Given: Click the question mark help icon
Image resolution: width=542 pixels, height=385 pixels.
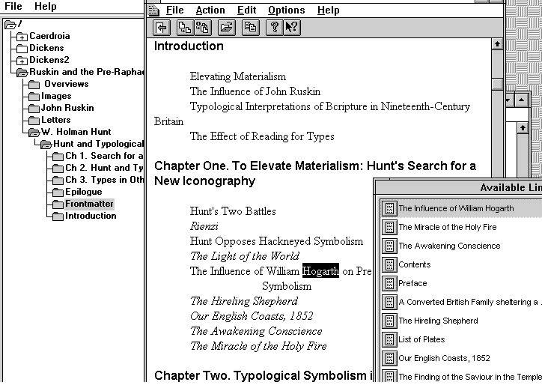Looking at the screenshot, I should coord(274,27).
